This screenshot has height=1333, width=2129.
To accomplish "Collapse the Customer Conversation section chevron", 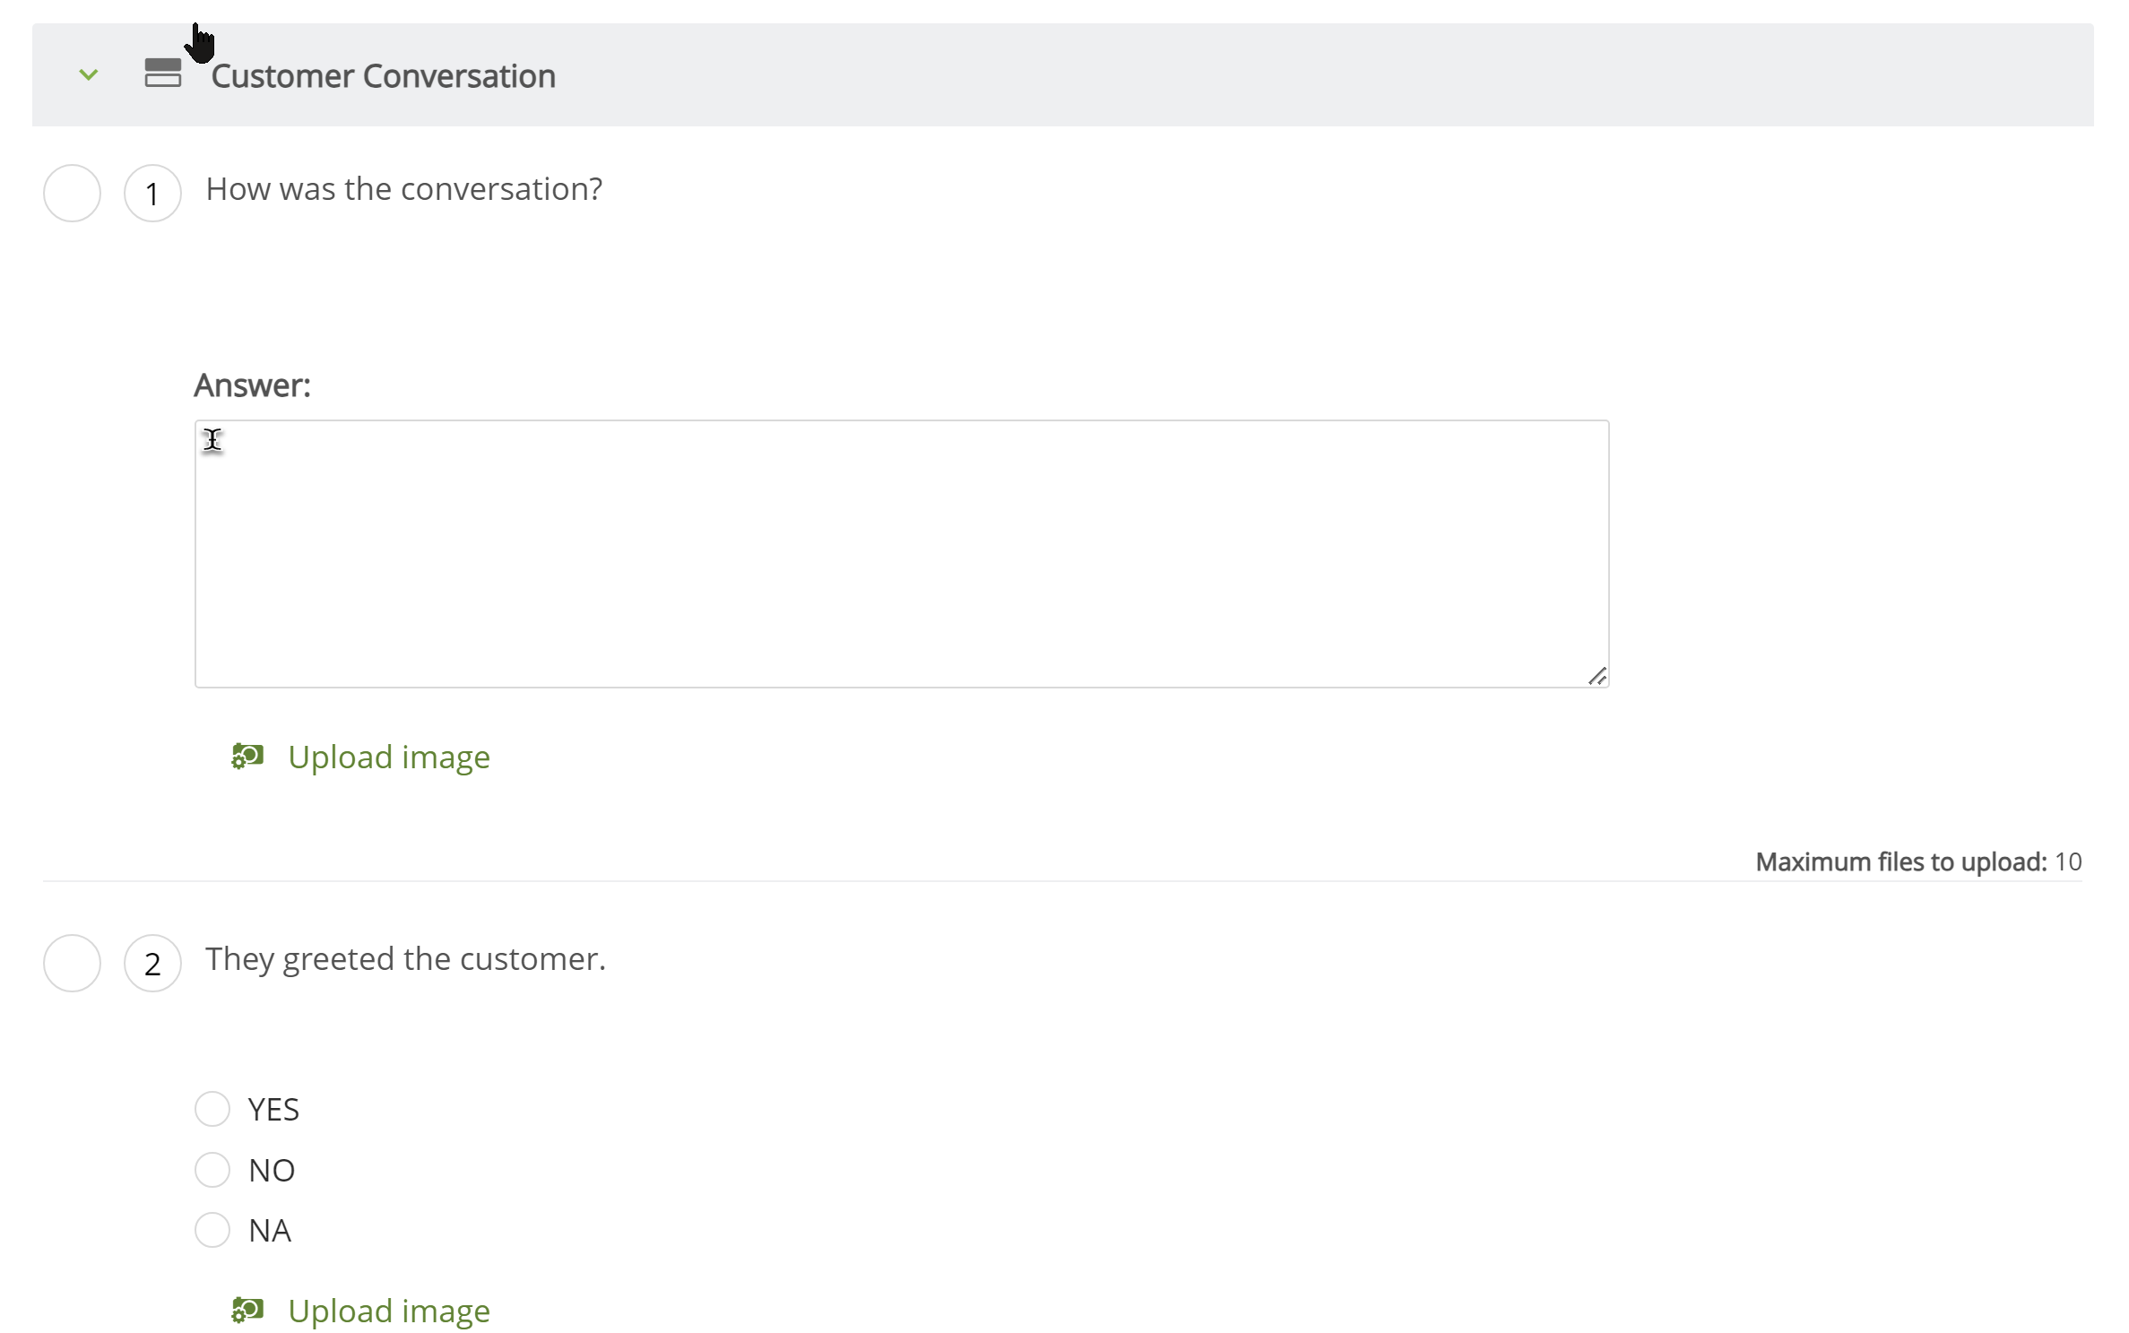I will point(88,74).
